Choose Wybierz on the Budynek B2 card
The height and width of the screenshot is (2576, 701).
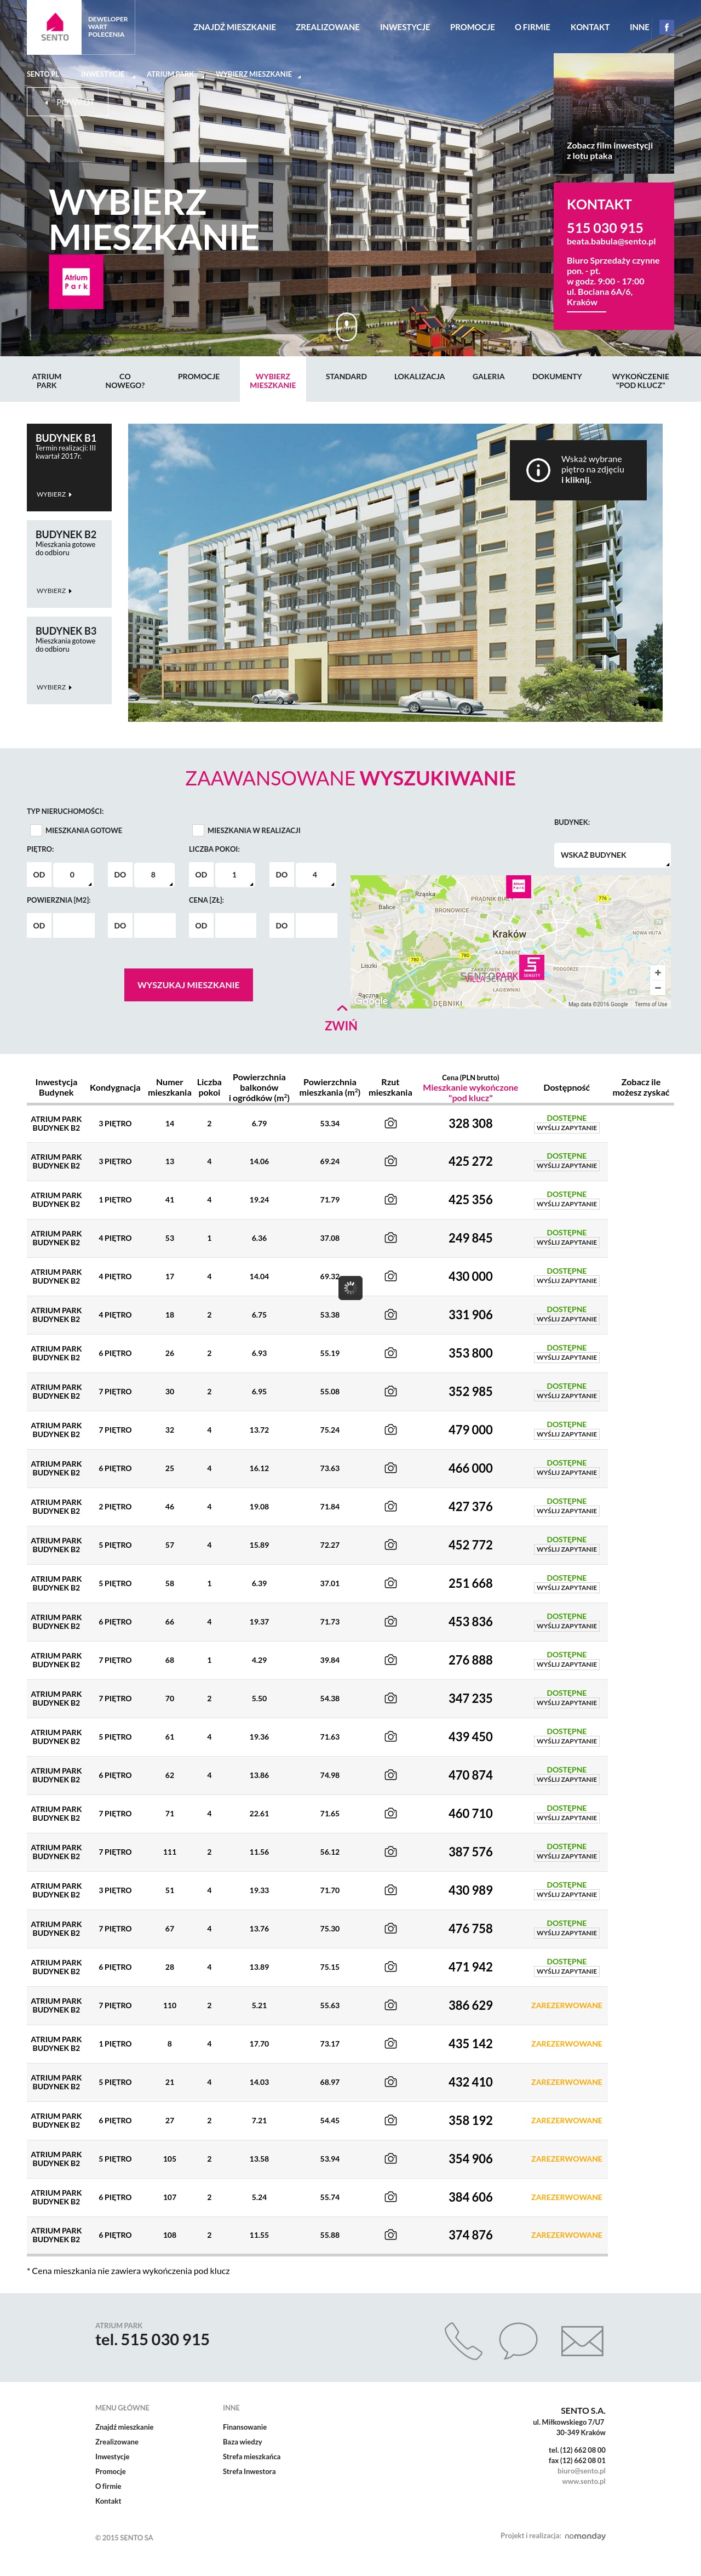pos(54,591)
